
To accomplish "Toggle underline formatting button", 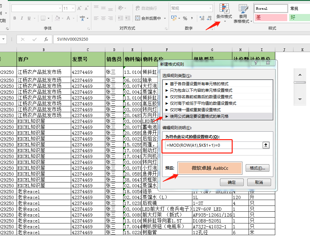I will tap(29, 18).
